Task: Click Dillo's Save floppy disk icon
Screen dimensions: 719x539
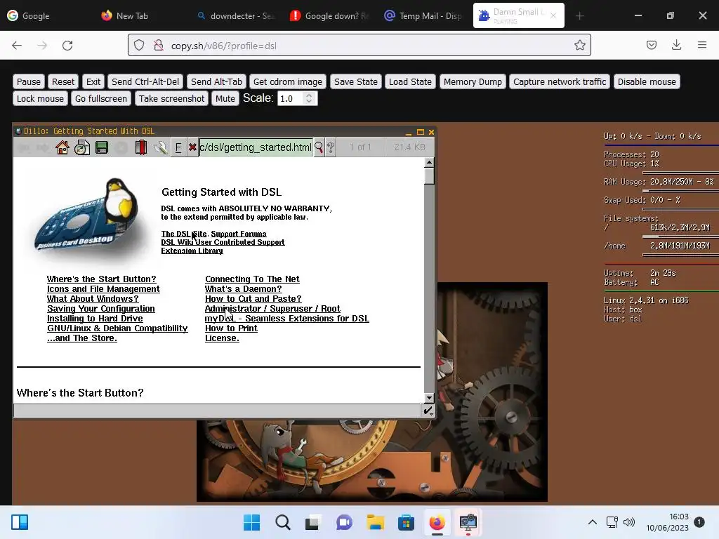Action: [x=101, y=147]
